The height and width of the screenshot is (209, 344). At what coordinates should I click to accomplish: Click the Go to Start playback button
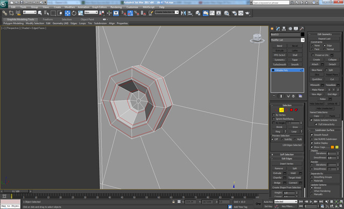point(301,201)
